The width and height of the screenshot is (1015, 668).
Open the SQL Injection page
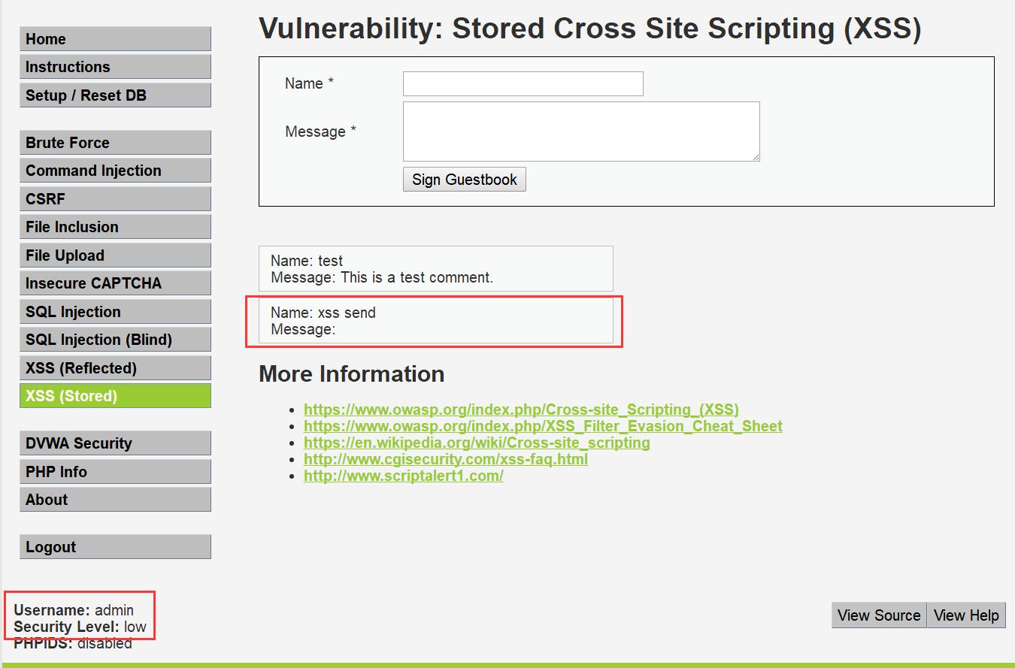(x=115, y=312)
